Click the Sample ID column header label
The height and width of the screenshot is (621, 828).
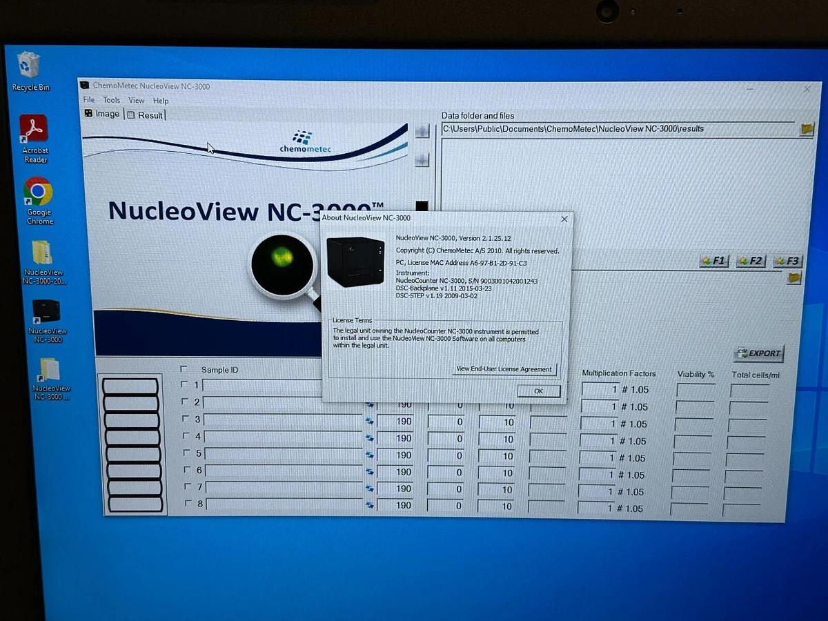pos(219,370)
